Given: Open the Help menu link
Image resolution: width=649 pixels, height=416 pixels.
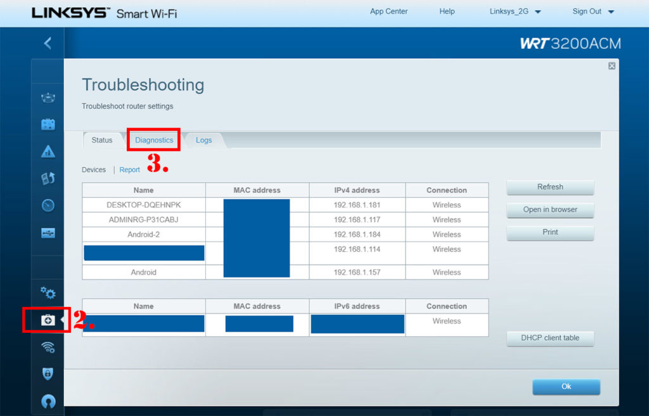Looking at the screenshot, I should click(447, 11).
